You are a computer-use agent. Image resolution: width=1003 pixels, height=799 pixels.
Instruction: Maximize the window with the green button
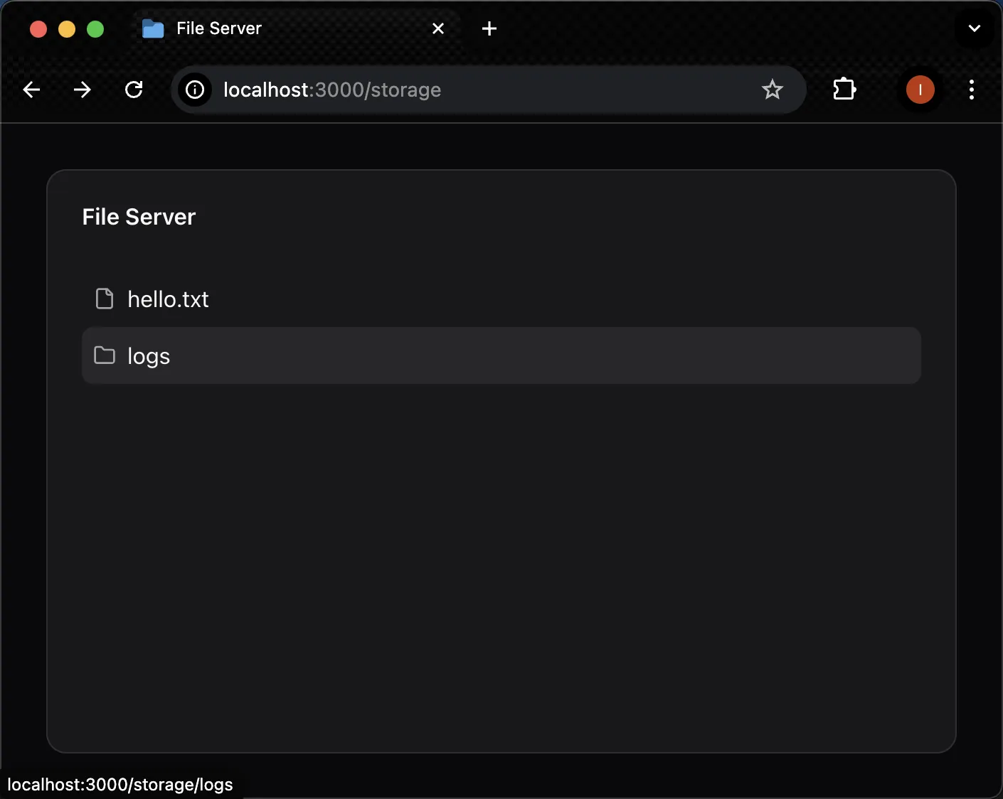click(95, 28)
